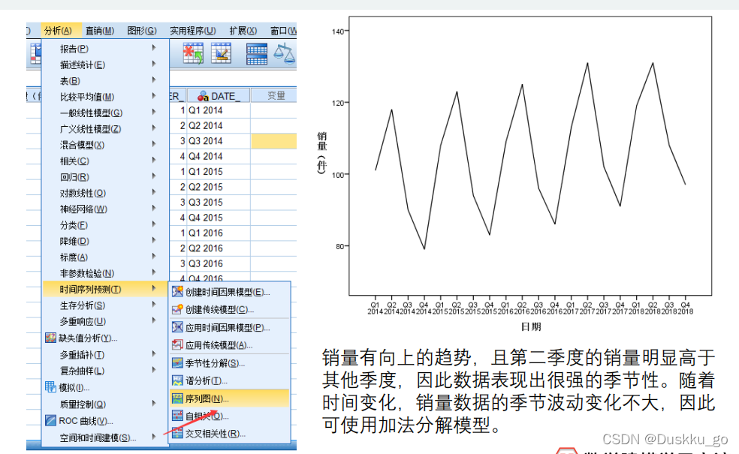Click icon beside 自相关(O)
This screenshot has width=739, height=454.
click(177, 416)
